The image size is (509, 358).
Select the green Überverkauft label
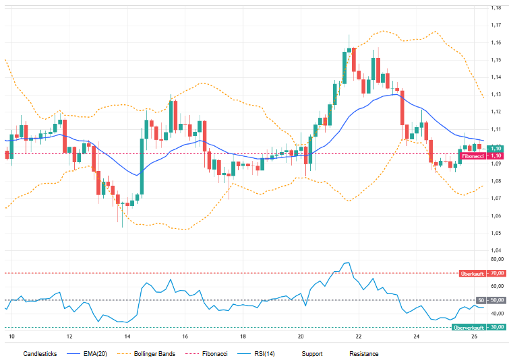point(469,328)
